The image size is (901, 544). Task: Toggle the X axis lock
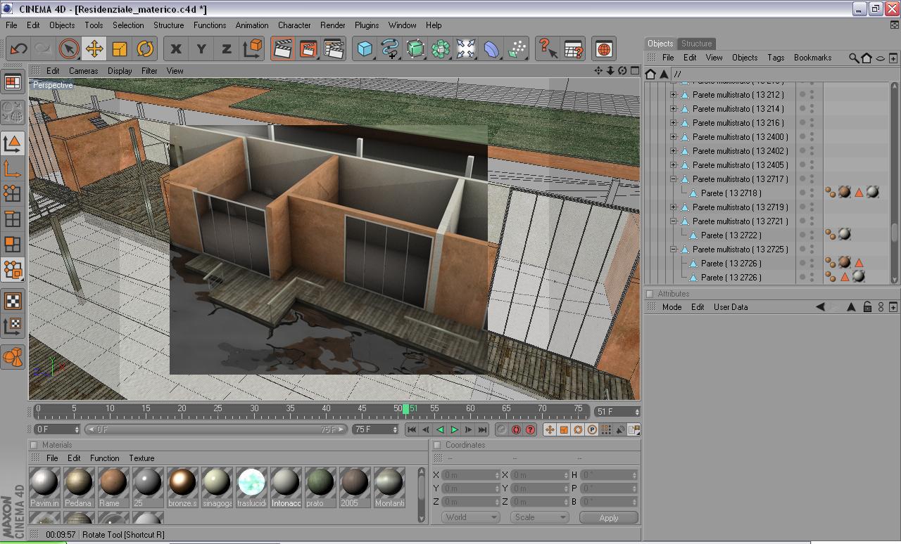click(x=176, y=48)
